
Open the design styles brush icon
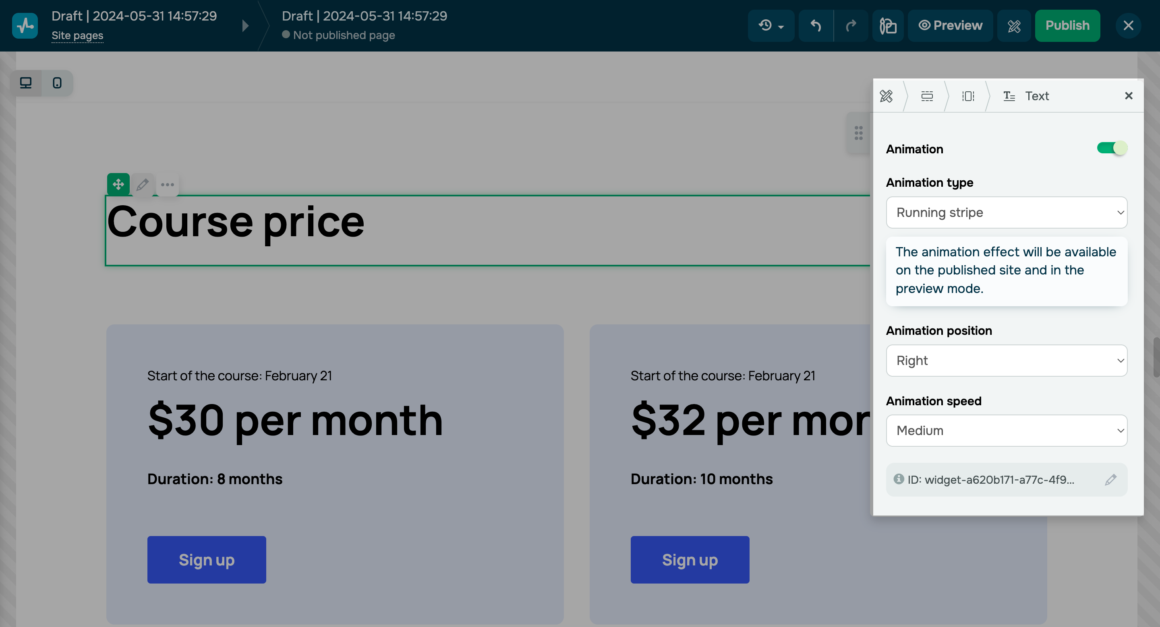tap(1014, 26)
